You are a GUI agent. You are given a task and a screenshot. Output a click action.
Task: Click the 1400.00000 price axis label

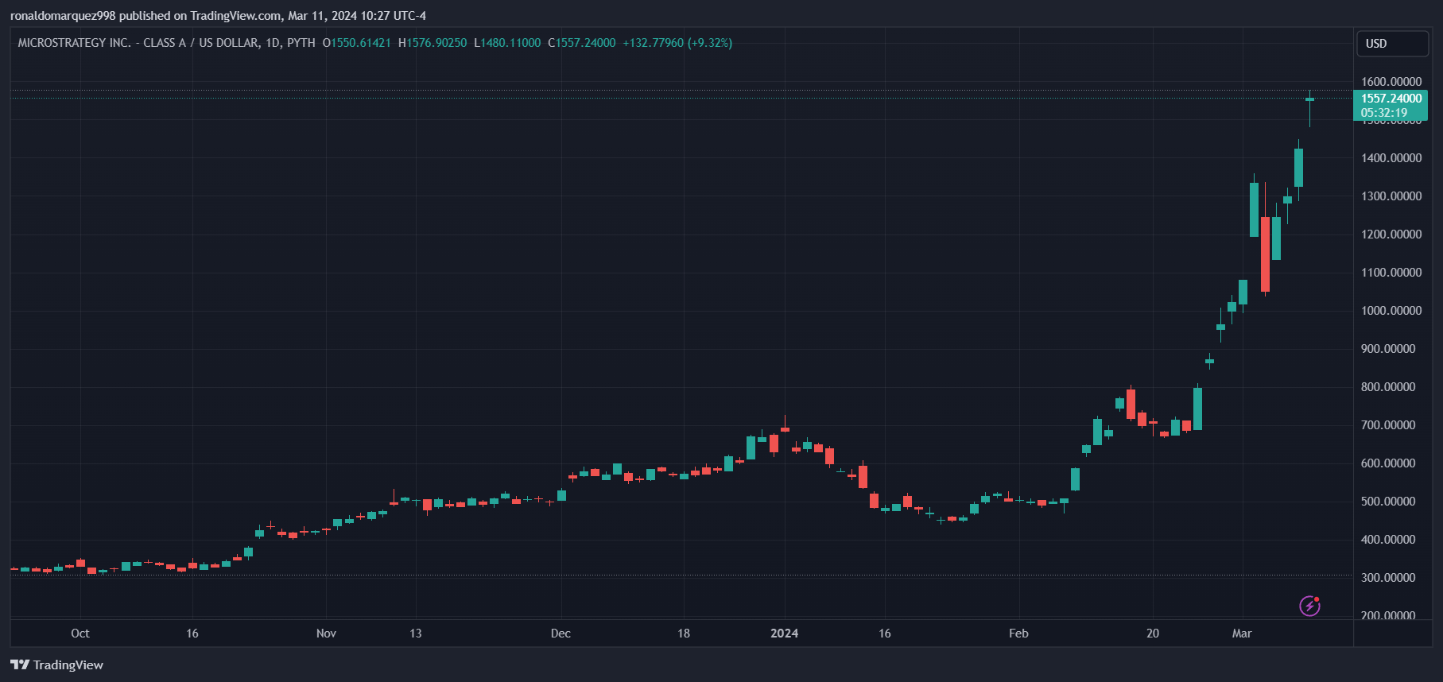pos(1391,158)
